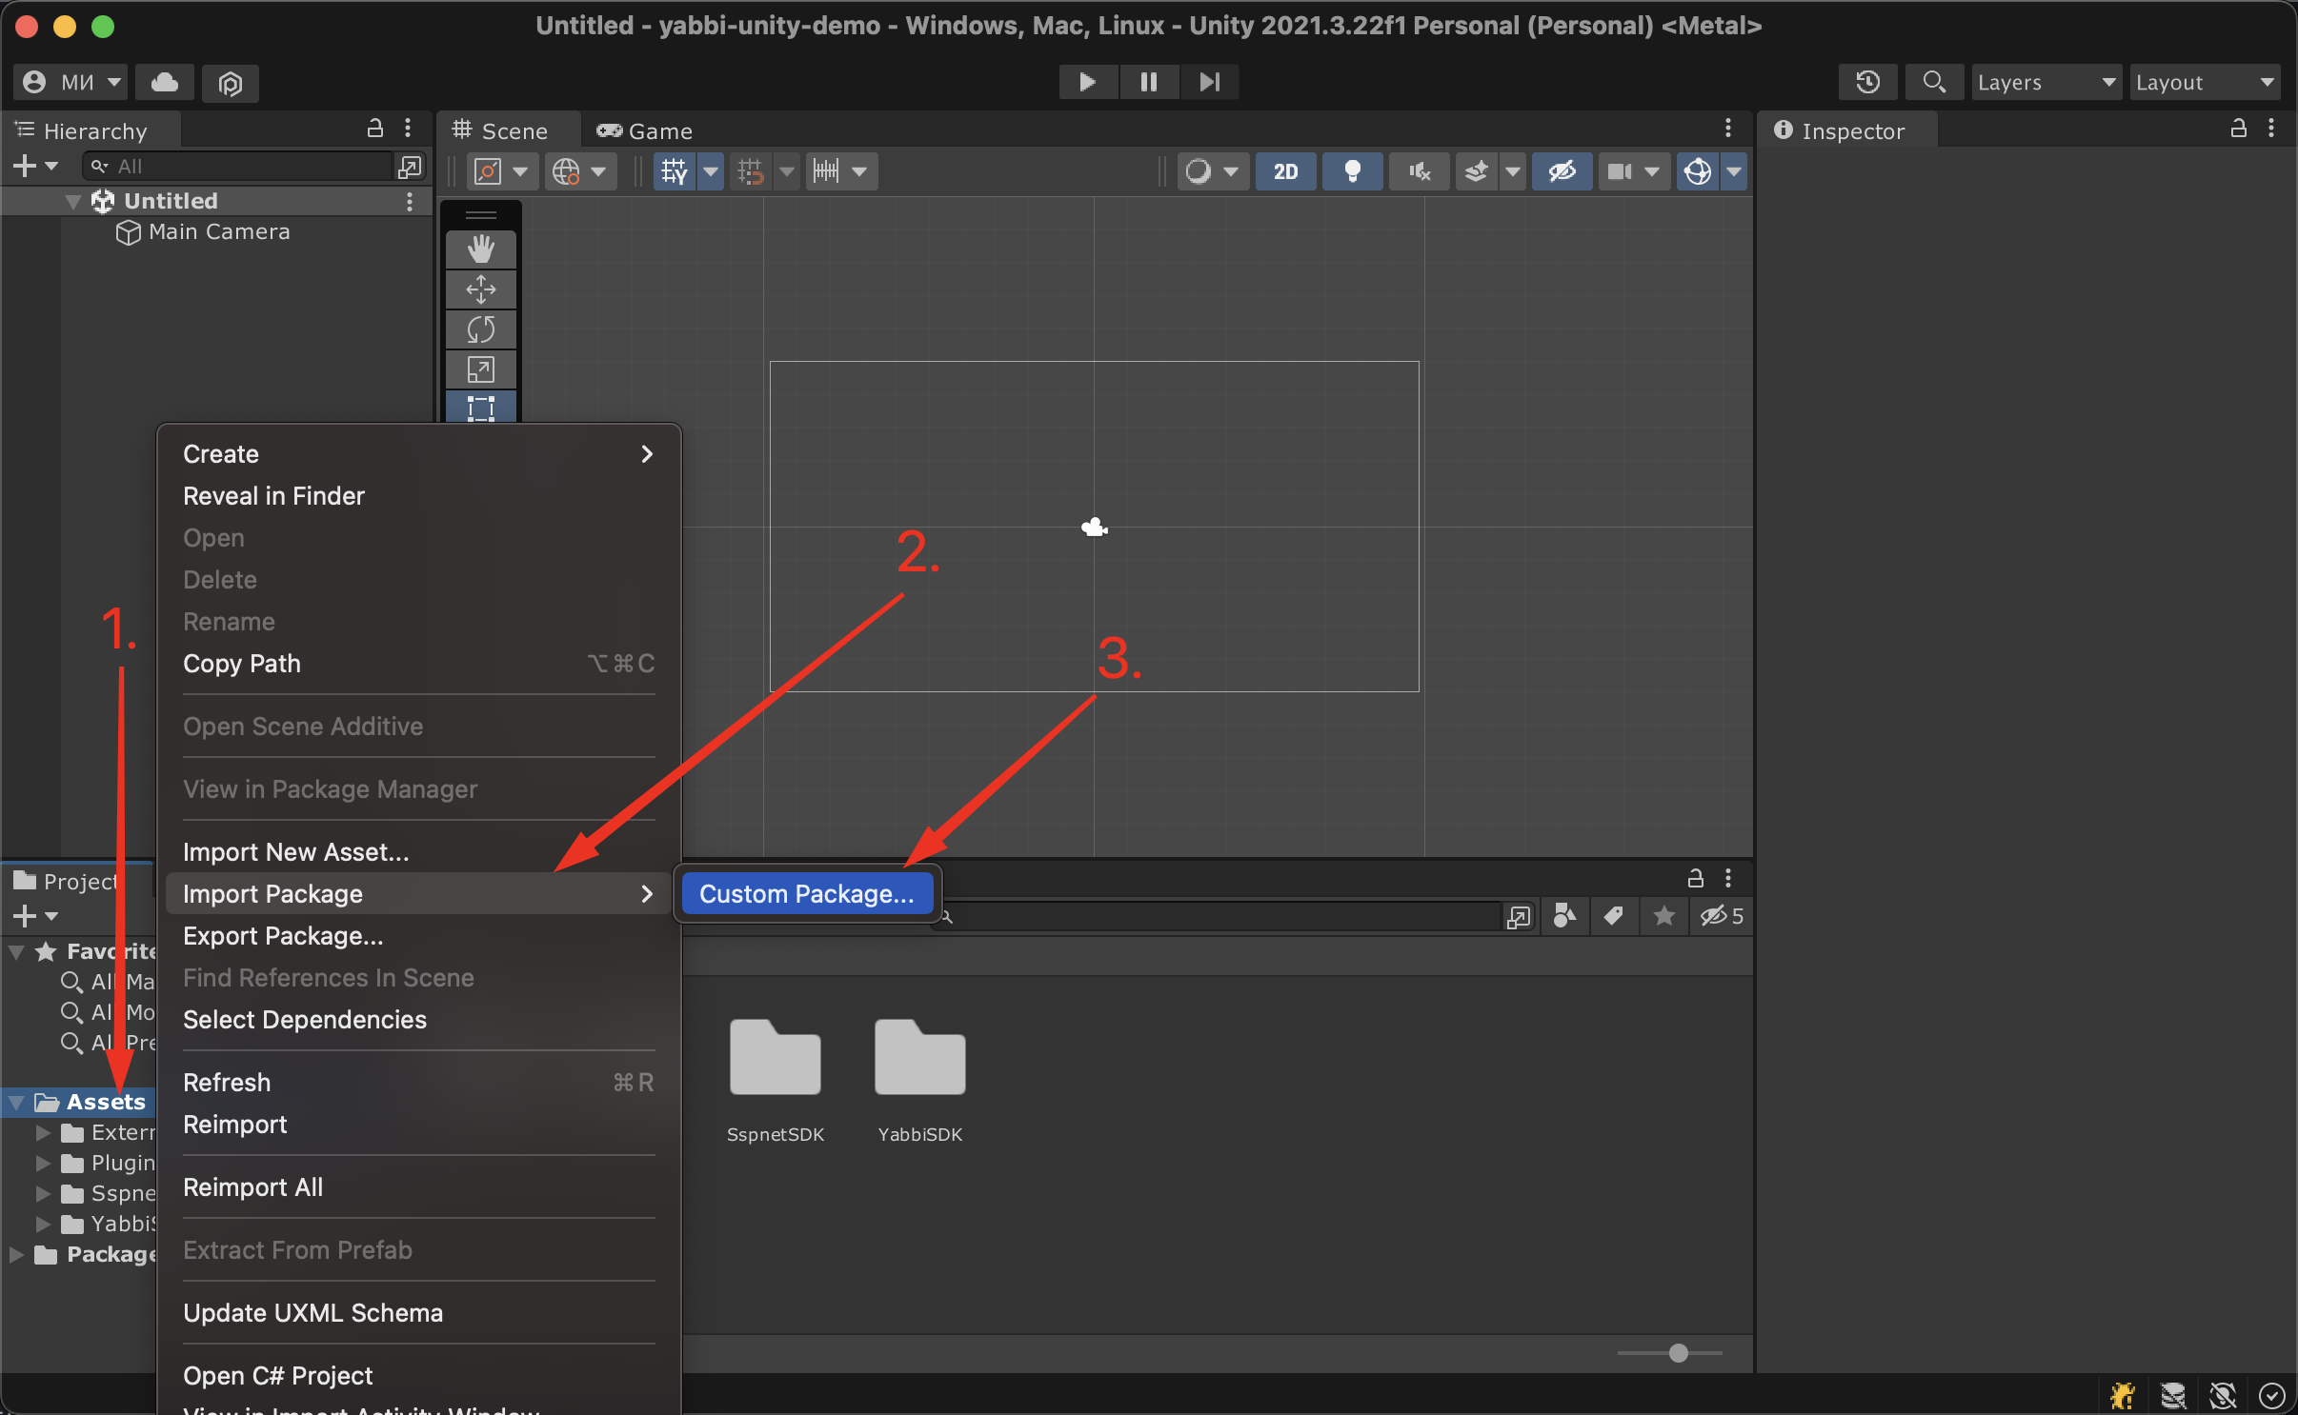
Task: Choose Custom Package... from submenu
Action: tap(807, 893)
